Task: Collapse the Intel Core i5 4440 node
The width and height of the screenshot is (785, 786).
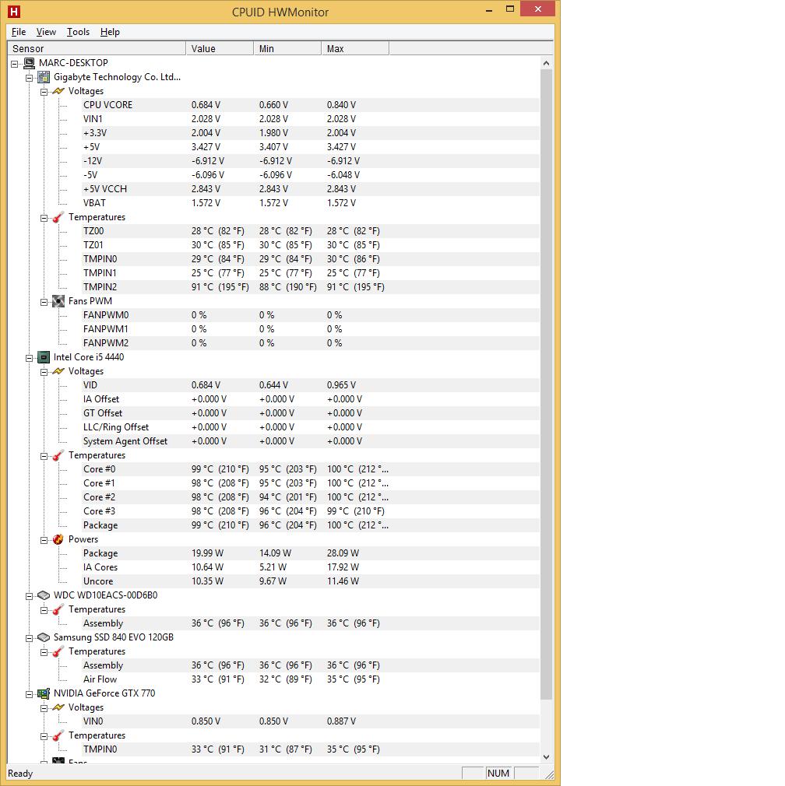Action: (x=29, y=358)
